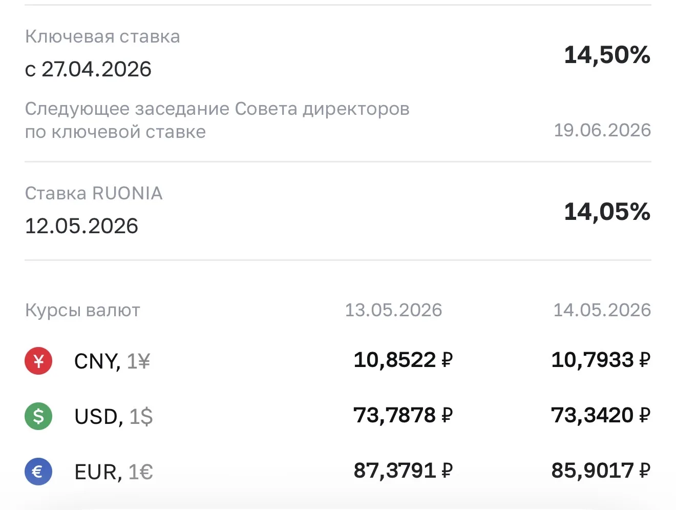Click the blue EUR euro icon
676x510 pixels.
point(38,472)
